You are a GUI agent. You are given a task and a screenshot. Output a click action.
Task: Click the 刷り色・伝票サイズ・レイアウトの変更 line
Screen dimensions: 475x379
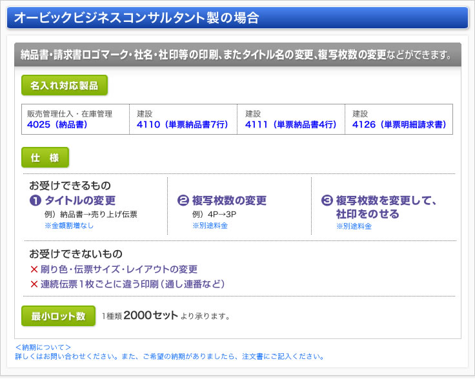(x=119, y=269)
